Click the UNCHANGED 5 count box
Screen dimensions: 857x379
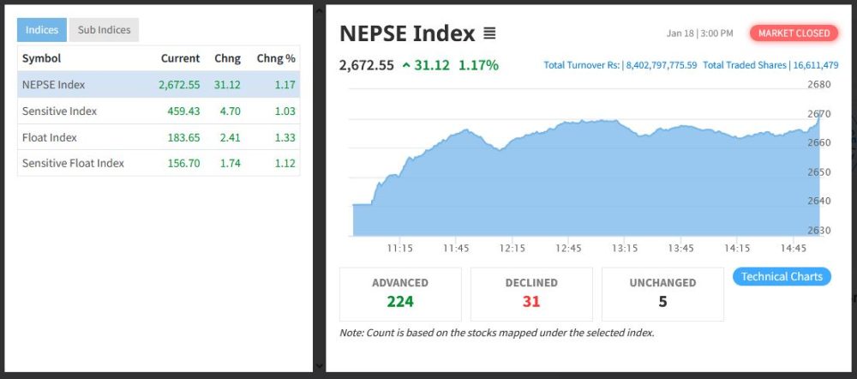[662, 293]
